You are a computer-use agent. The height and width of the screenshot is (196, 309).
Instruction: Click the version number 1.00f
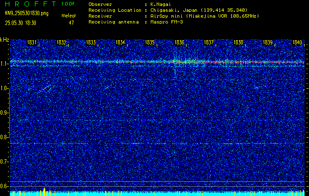[x=68, y=4]
